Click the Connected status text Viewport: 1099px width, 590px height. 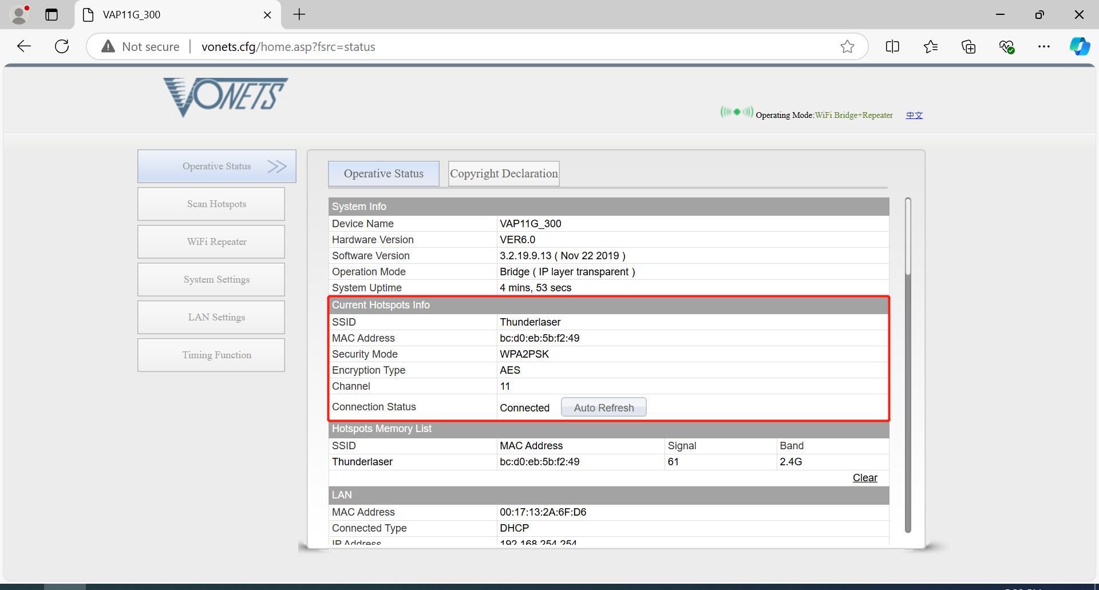[525, 408]
